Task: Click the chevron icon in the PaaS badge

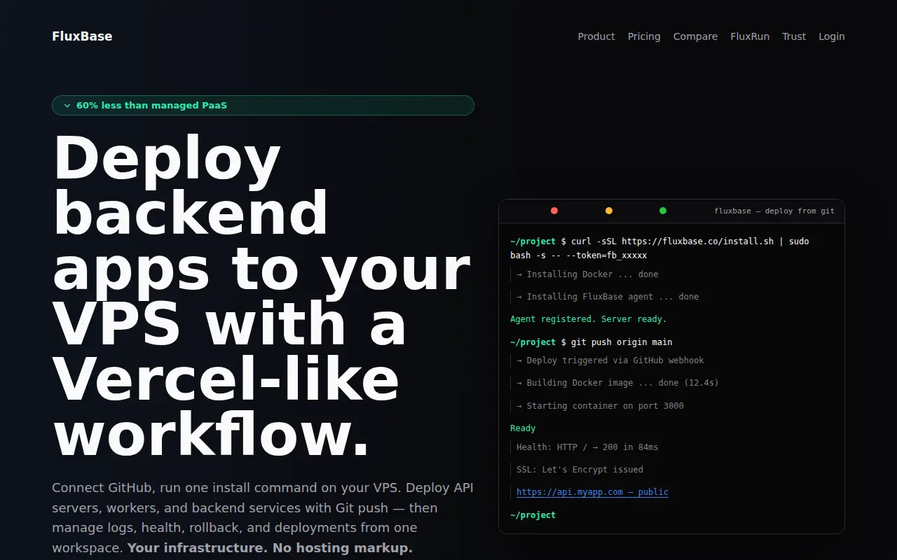Action: pos(67,106)
